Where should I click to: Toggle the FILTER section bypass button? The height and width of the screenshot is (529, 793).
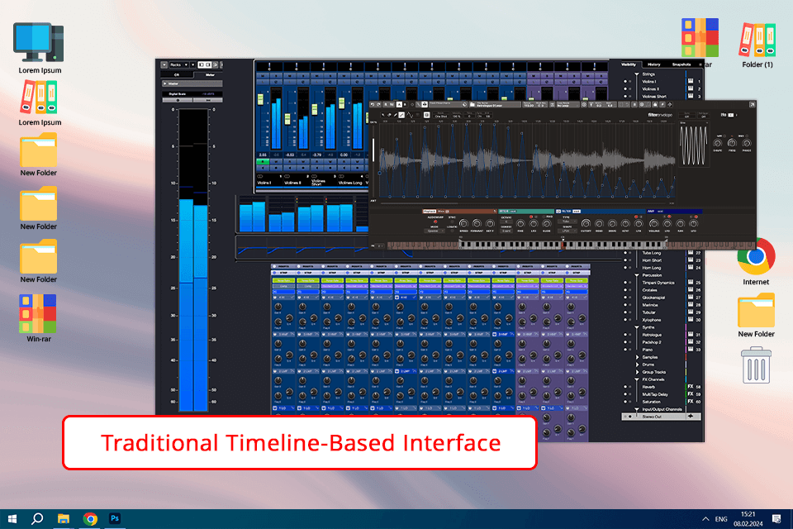click(x=558, y=212)
